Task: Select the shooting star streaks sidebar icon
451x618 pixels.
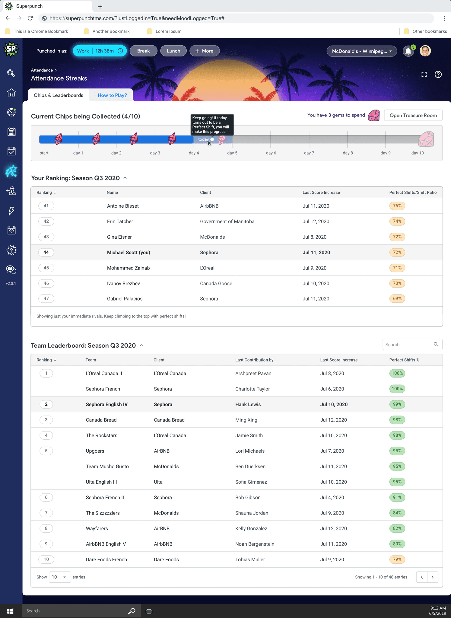Action: (11, 171)
